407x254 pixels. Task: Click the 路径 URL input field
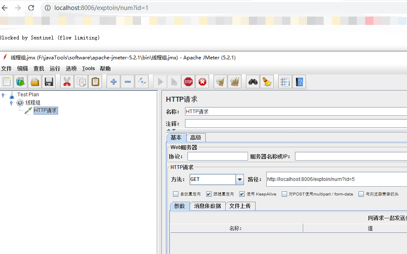(336, 179)
